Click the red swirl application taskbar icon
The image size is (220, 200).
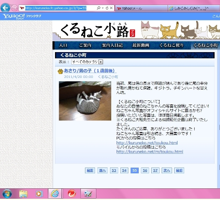pos(72,194)
